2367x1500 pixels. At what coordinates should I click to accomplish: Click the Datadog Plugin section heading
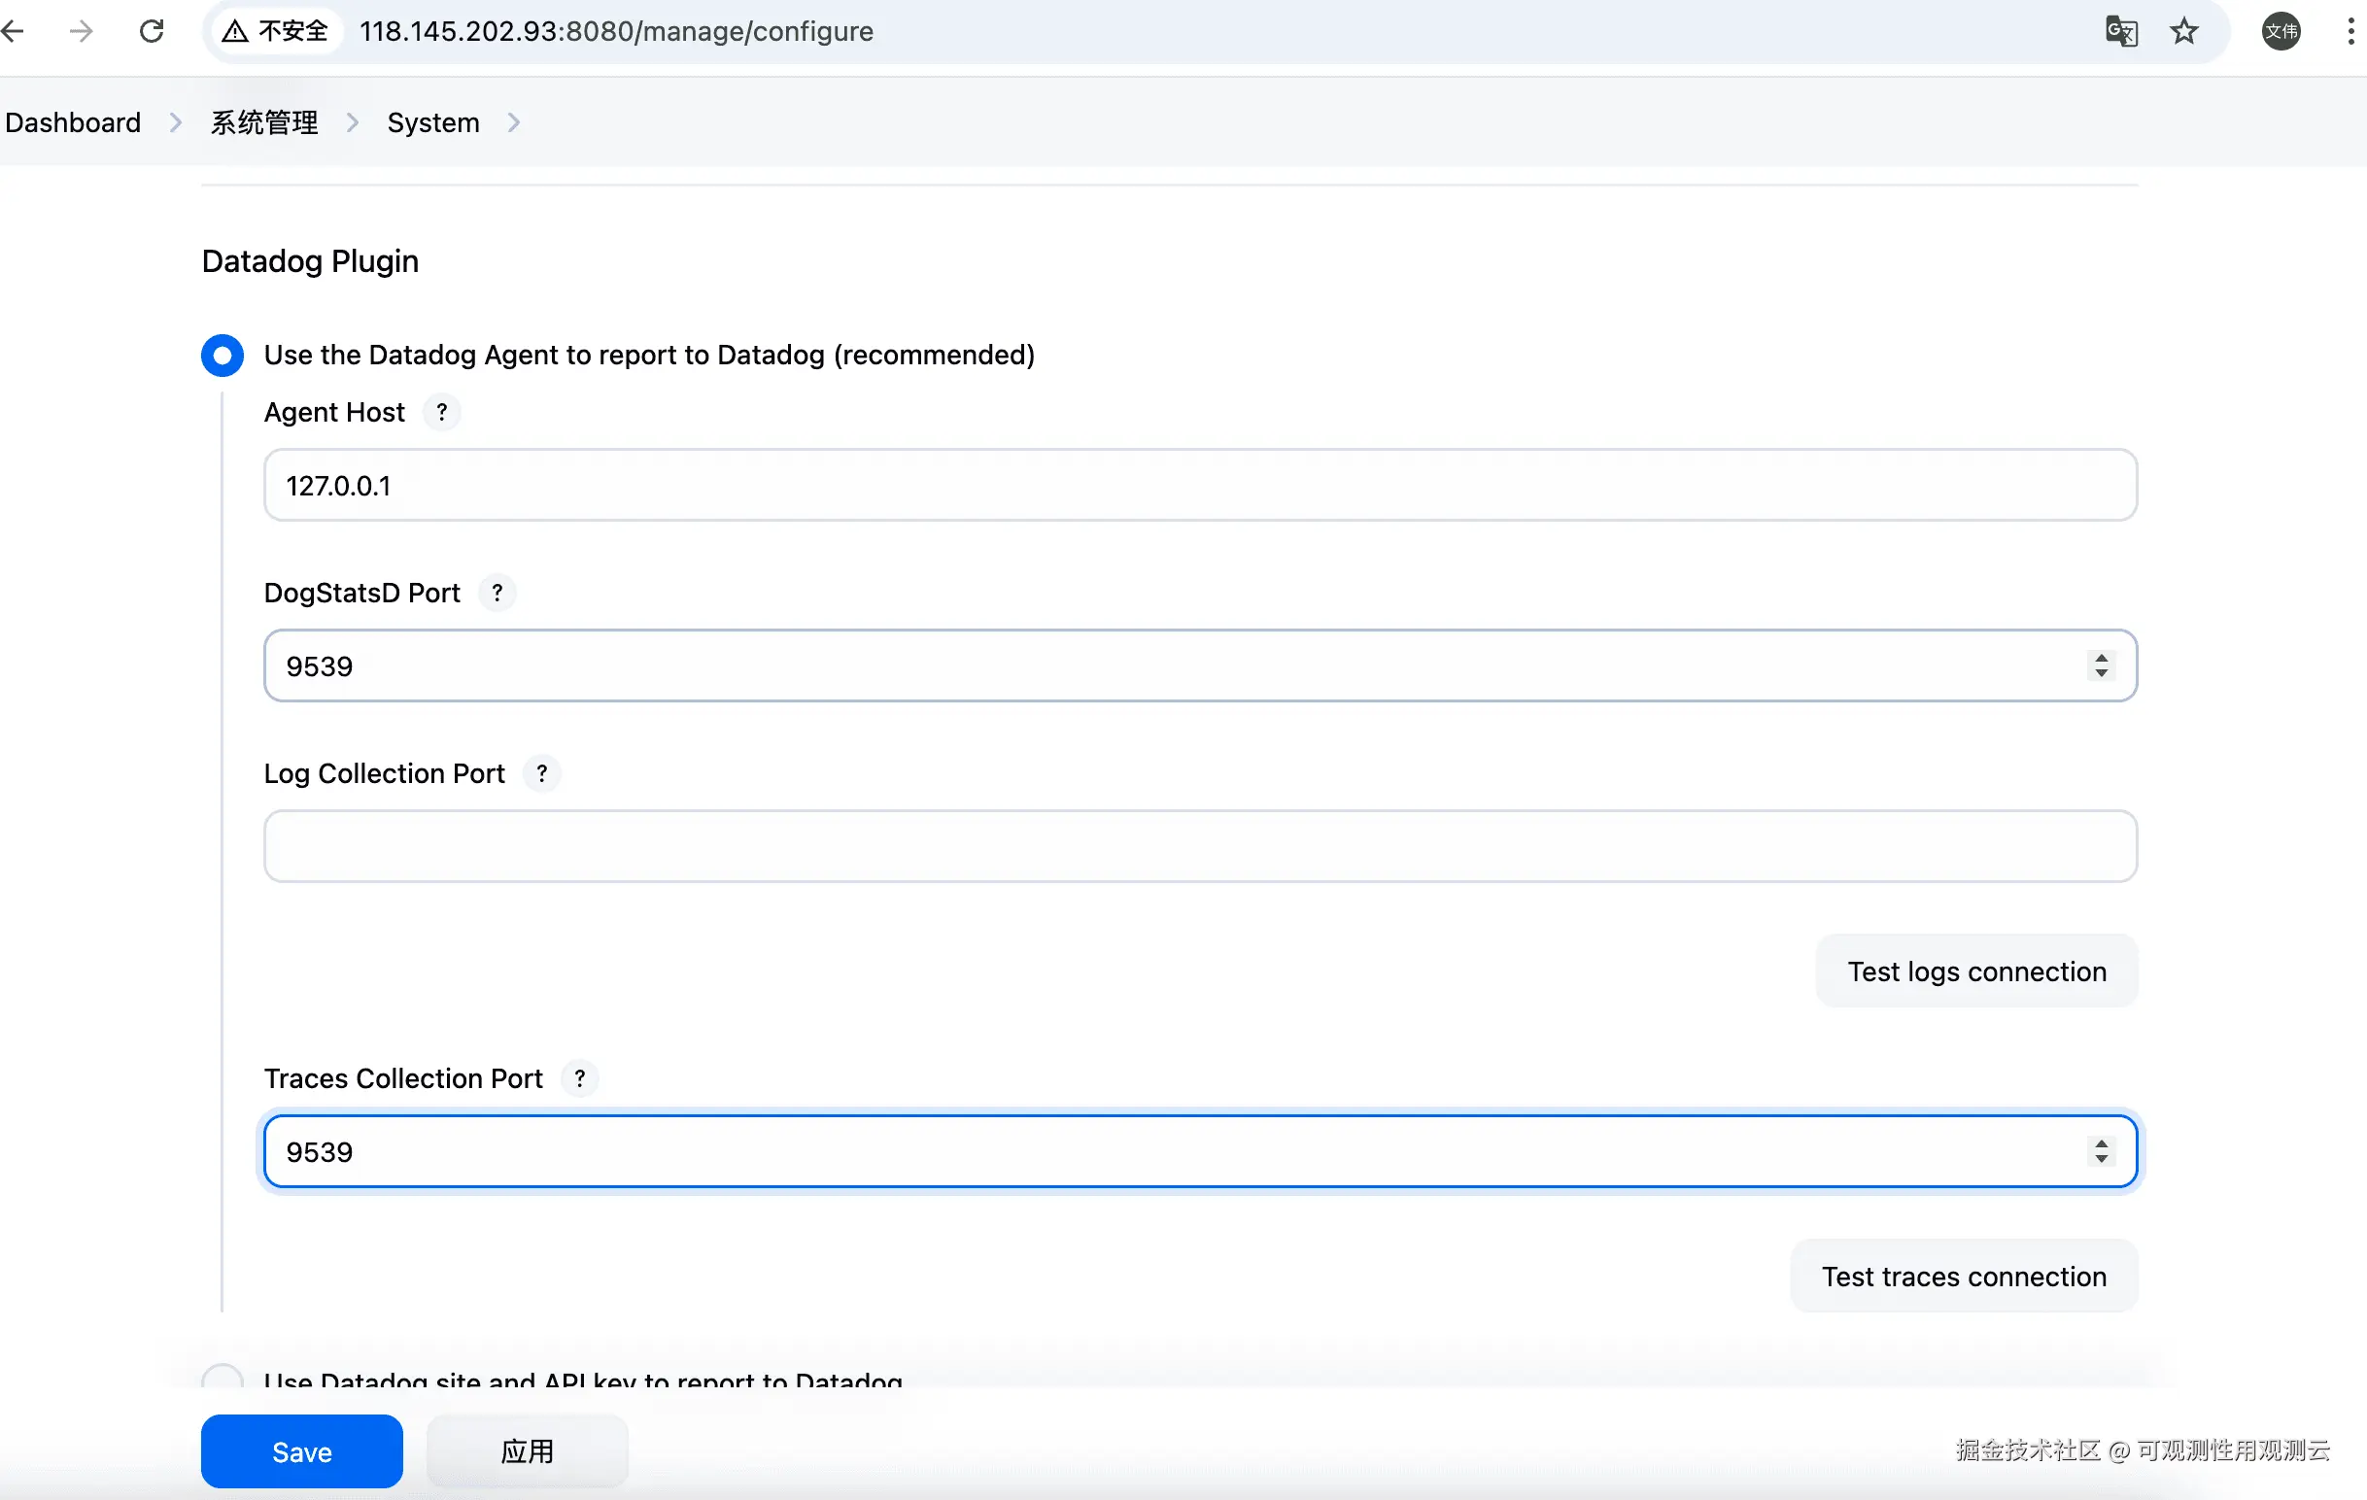point(311,261)
